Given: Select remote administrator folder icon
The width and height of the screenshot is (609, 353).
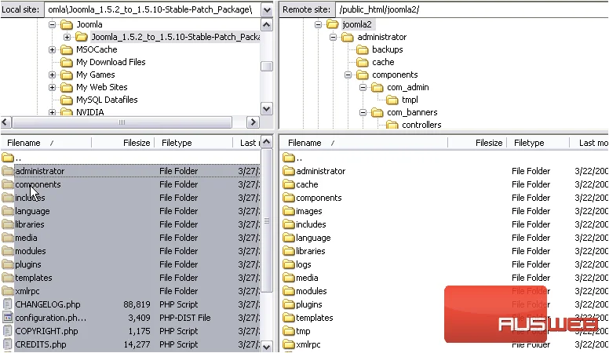Looking at the screenshot, I should tap(289, 171).
